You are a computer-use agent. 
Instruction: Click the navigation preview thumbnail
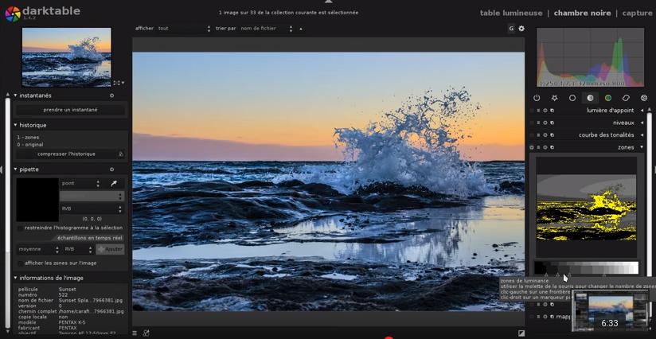(67, 57)
